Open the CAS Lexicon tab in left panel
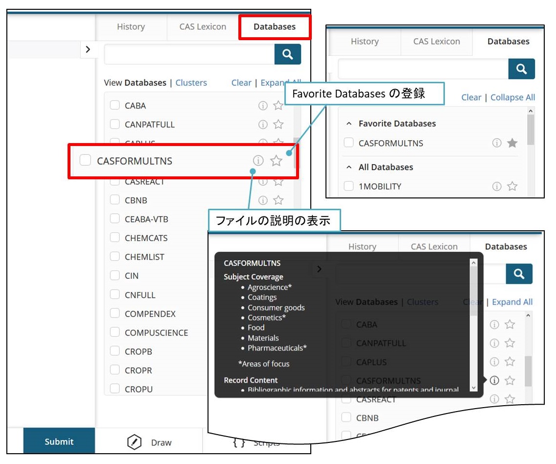This screenshot has height=464, width=556. [203, 27]
